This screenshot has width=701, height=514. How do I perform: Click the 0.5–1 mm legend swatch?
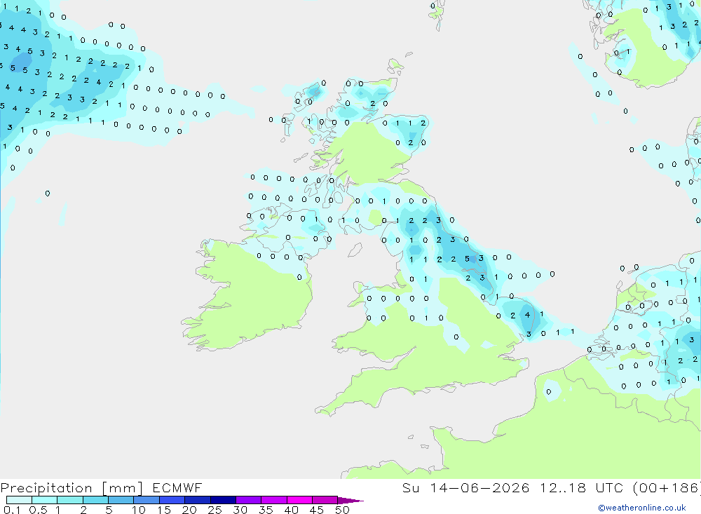[44, 500]
